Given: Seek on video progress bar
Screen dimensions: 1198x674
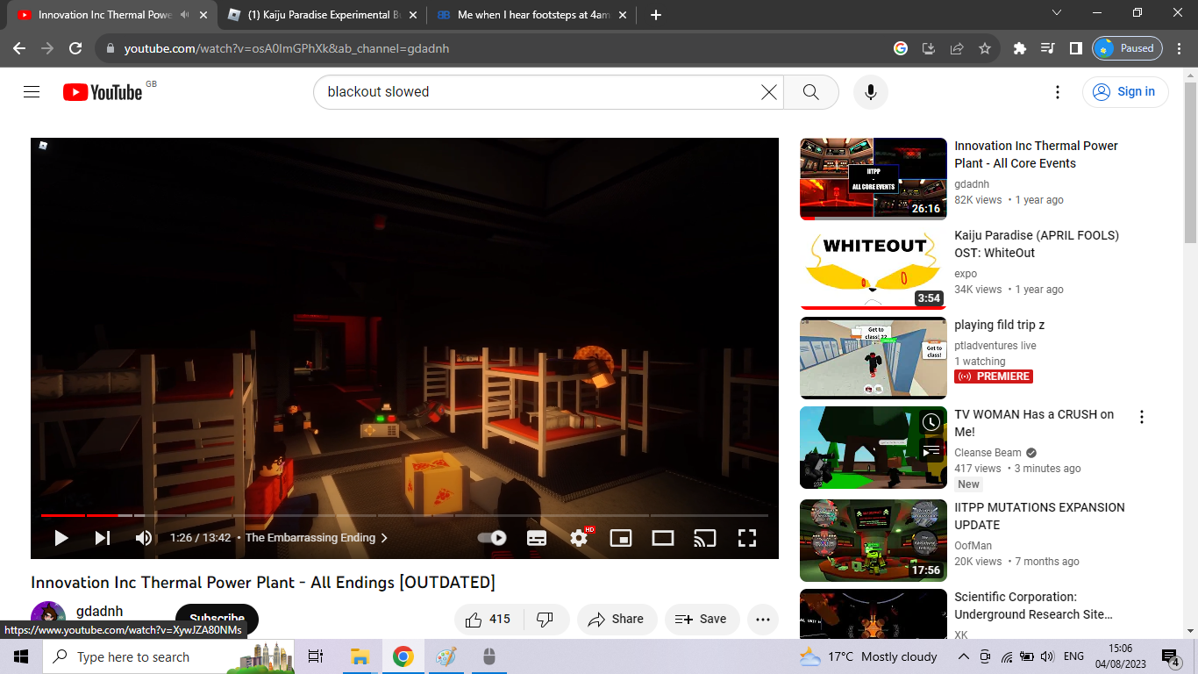Looking at the screenshot, I should tap(404, 515).
